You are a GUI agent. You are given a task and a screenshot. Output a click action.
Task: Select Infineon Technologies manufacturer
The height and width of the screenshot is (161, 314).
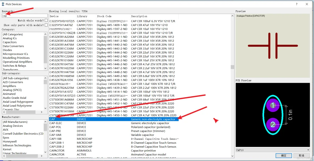pos(17,145)
